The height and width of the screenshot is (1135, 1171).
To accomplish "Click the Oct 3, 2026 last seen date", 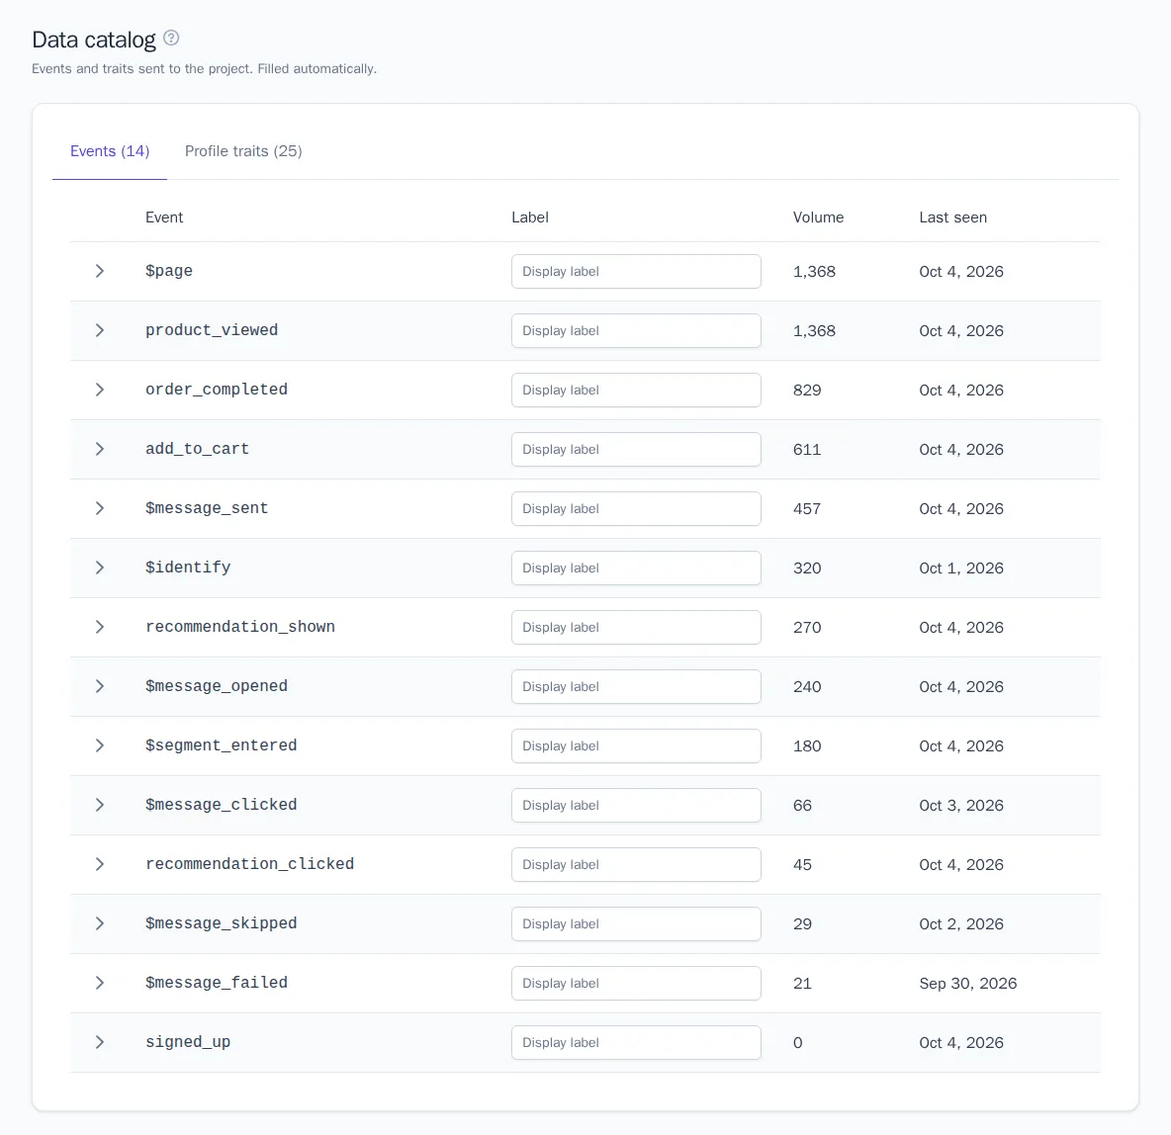I will point(961,806).
